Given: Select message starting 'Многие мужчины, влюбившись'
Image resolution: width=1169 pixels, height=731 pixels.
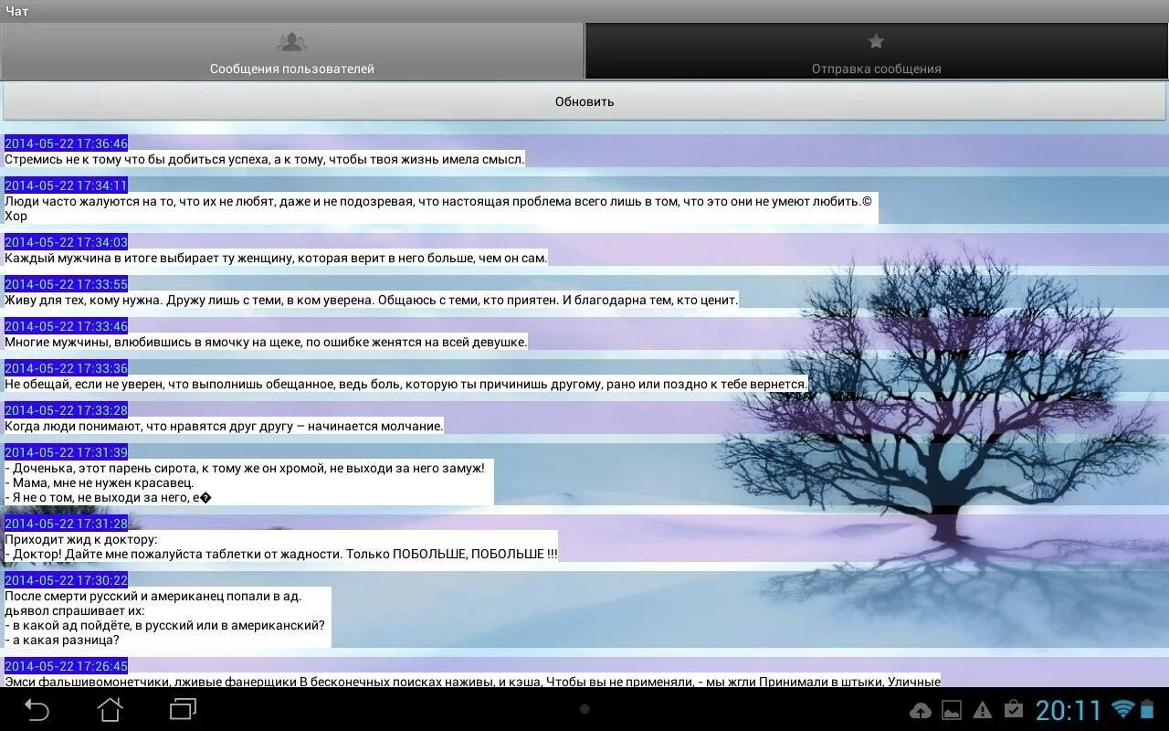Looking at the screenshot, I should (x=267, y=342).
